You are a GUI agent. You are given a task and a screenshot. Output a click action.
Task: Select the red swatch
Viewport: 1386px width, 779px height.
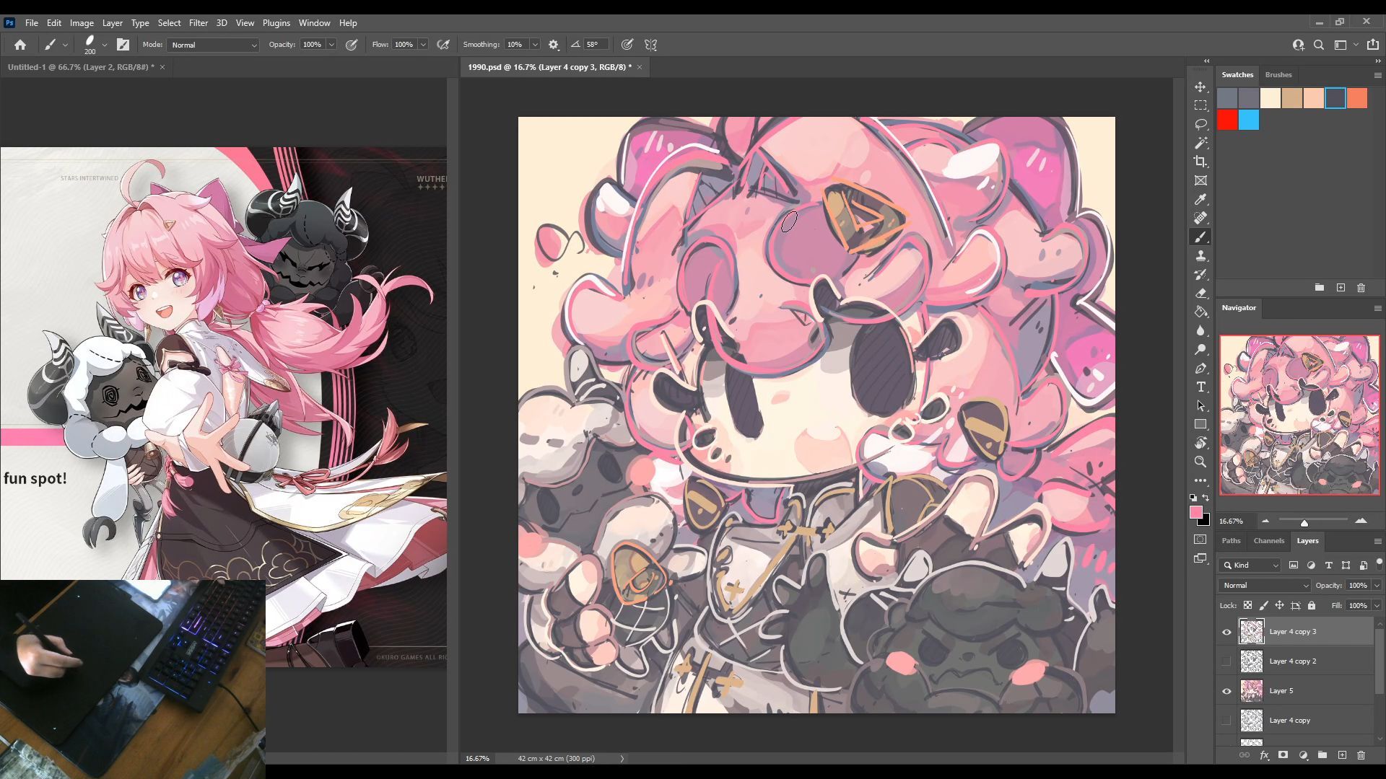pyautogui.click(x=1227, y=120)
